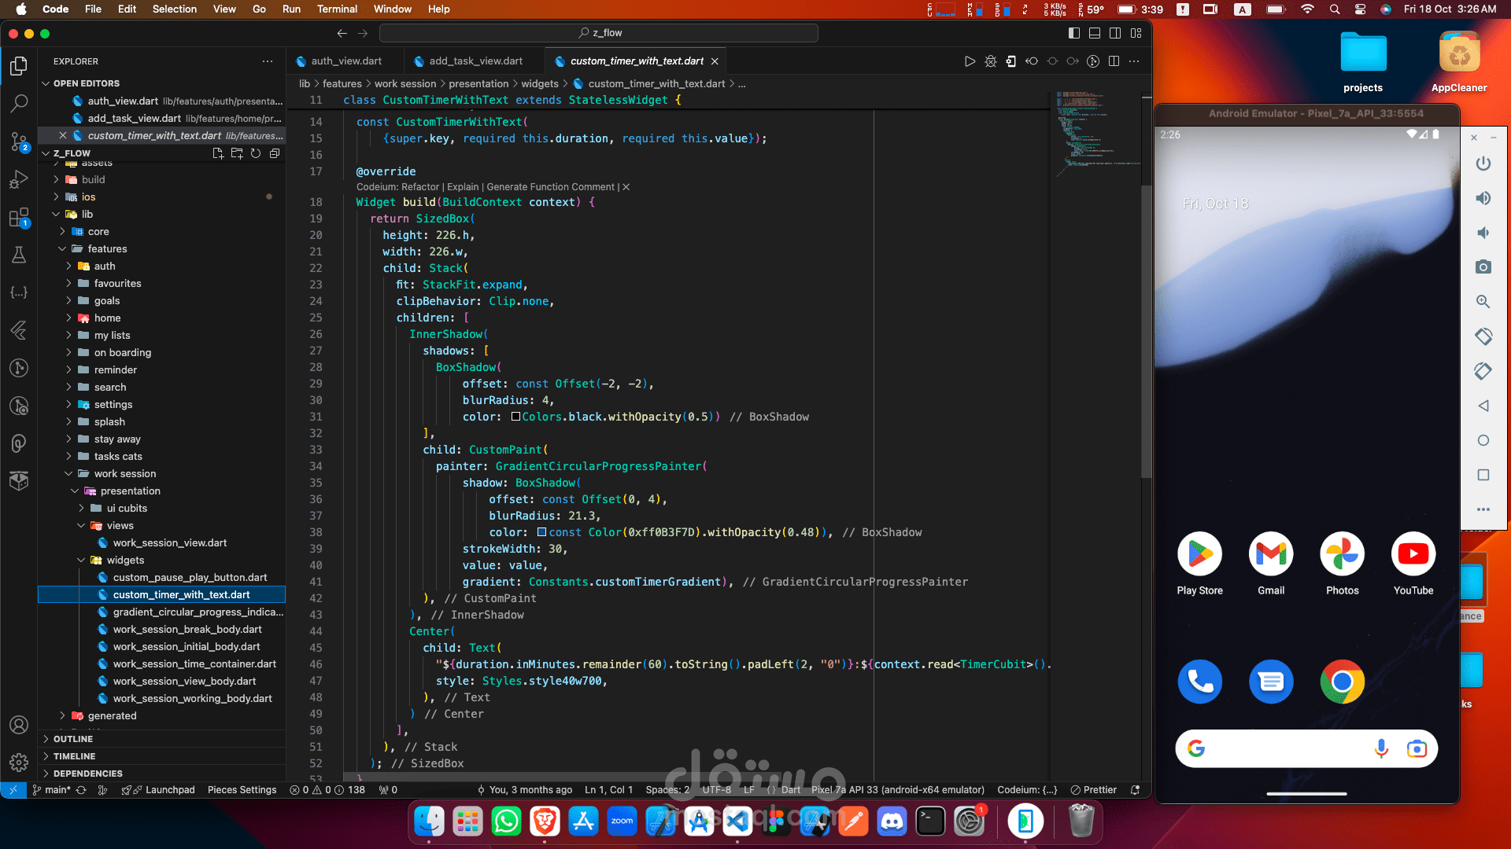The image size is (1511, 849).
Task: Open the Terminal menu
Action: (337, 9)
